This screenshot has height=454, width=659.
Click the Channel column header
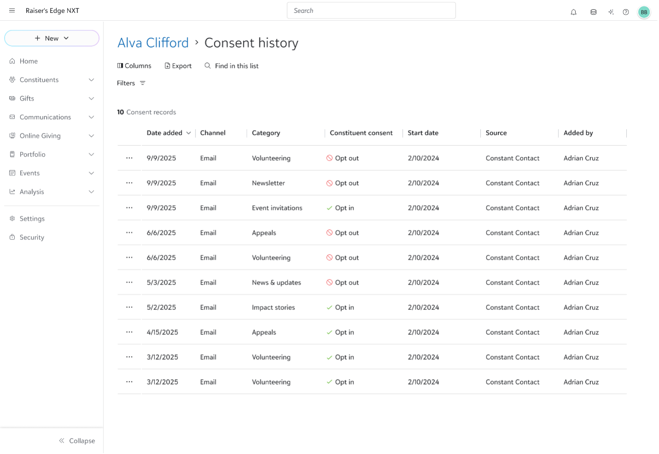pos(213,133)
